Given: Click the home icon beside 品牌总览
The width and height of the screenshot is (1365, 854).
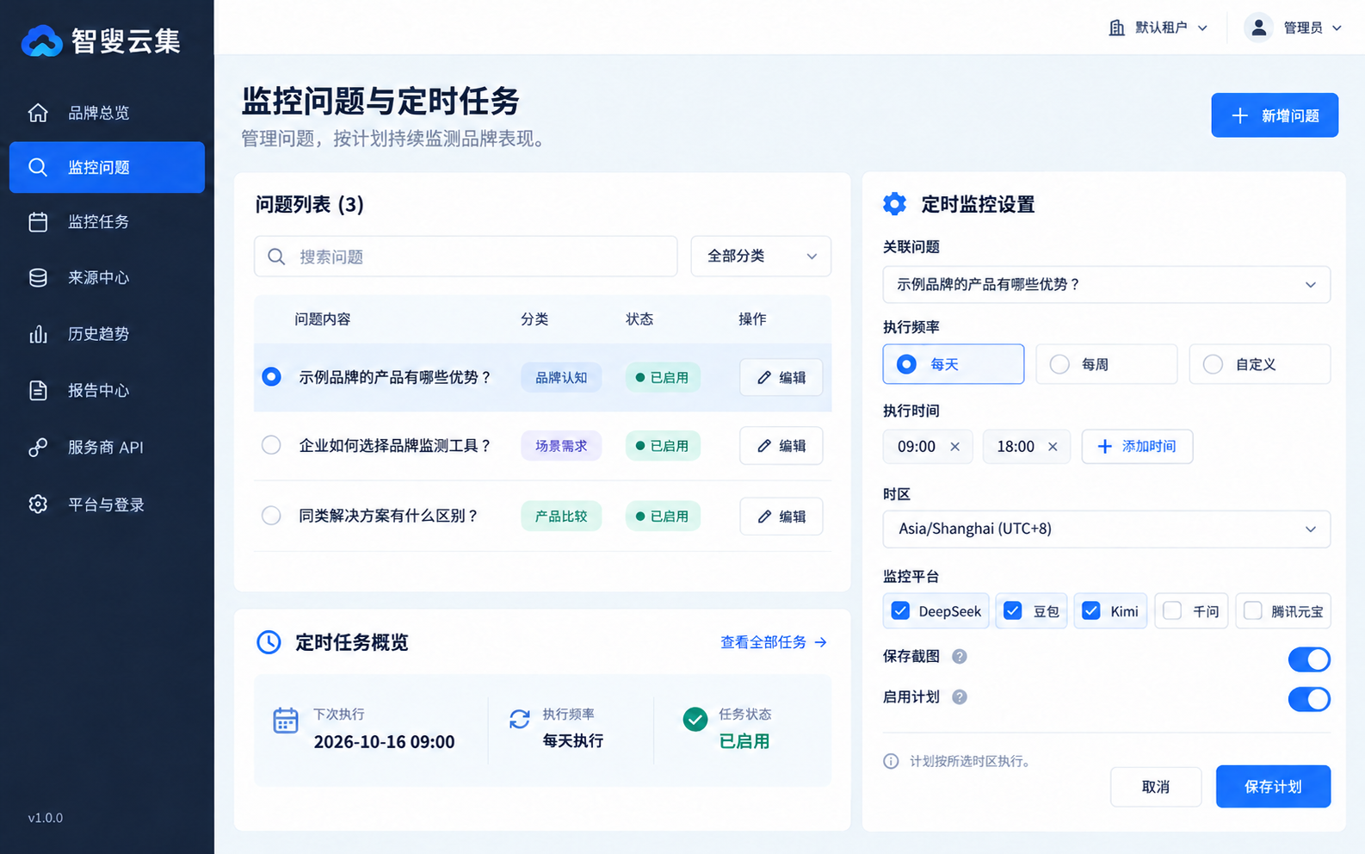Looking at the screenshot, I should [38, 113].
